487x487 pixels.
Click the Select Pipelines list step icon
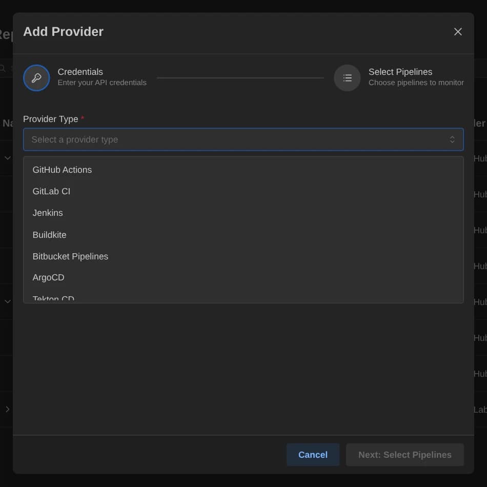[x=347, y=77]
